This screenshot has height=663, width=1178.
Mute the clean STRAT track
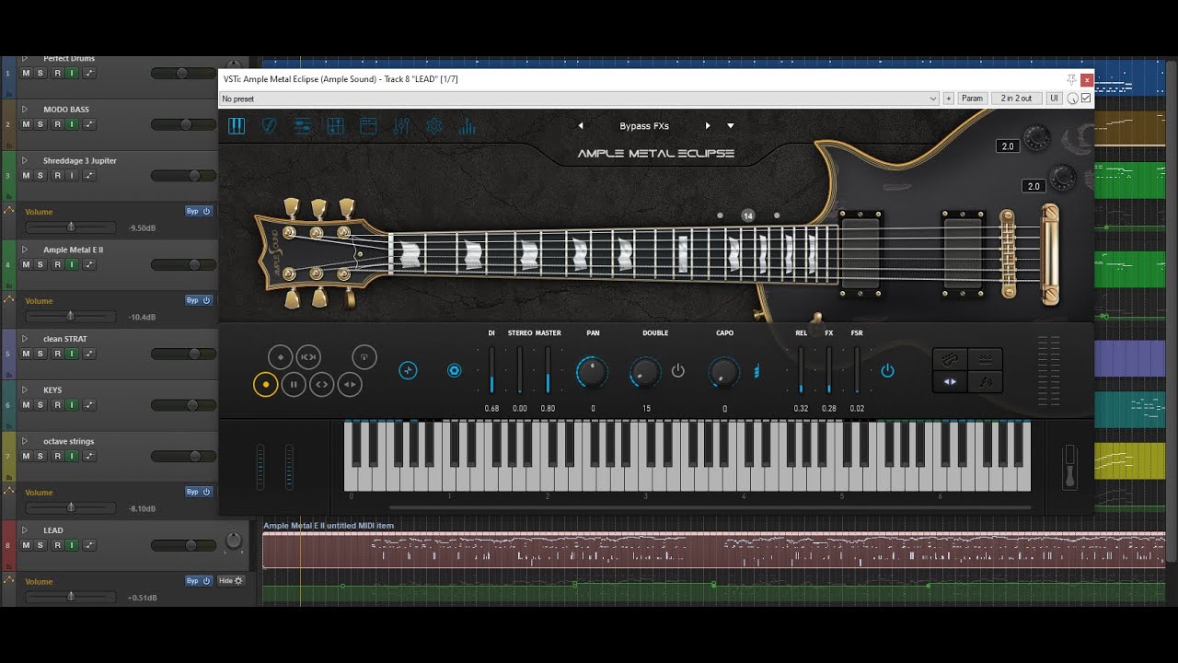26,354
